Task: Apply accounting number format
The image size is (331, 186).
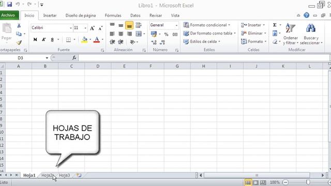Action: coord(154,34)
